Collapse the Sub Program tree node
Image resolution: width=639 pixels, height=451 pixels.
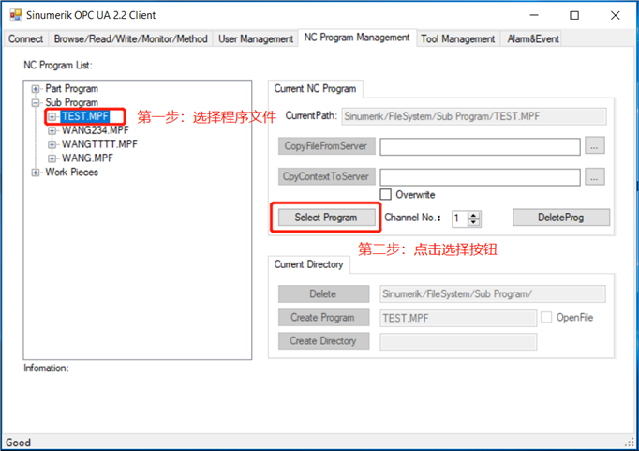[x=36, y=103]
